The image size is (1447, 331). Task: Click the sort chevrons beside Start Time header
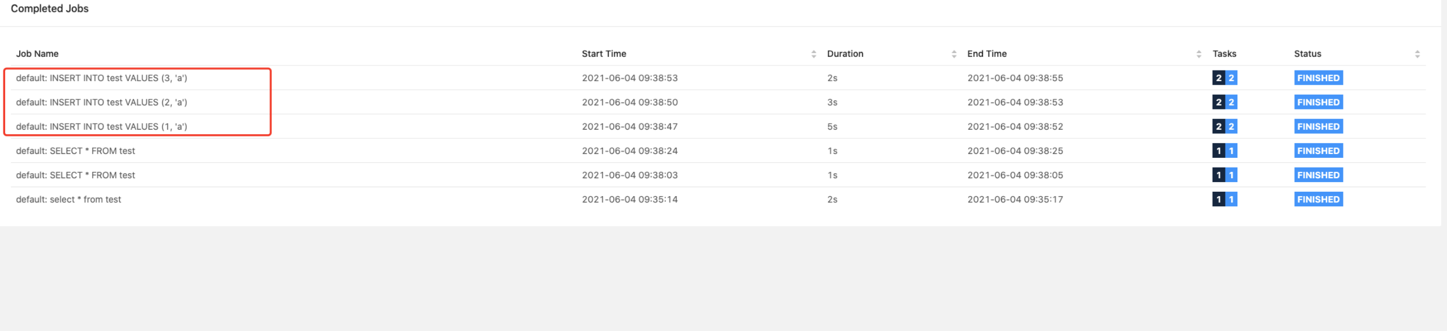tap(814, 54)
